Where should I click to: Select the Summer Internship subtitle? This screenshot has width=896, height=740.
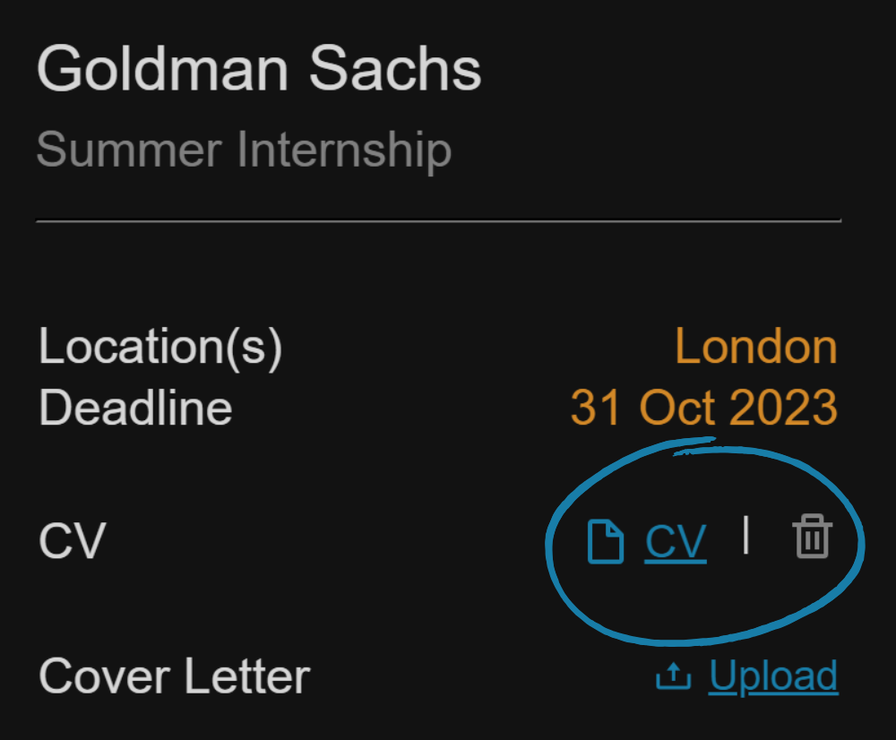pos(244,150)
